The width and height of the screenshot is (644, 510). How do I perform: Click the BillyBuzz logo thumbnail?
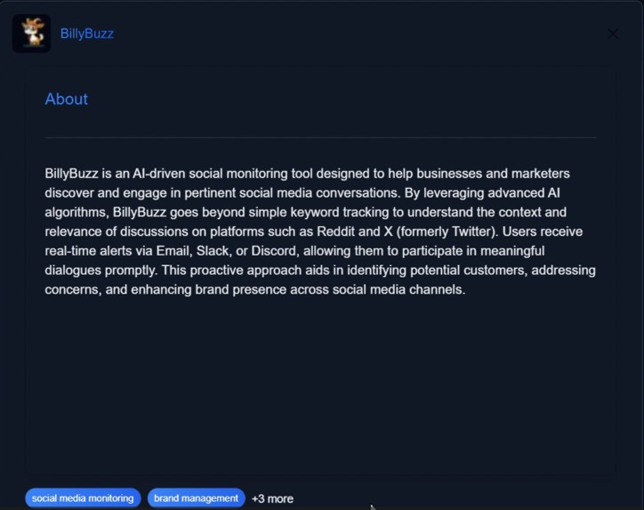32,33
